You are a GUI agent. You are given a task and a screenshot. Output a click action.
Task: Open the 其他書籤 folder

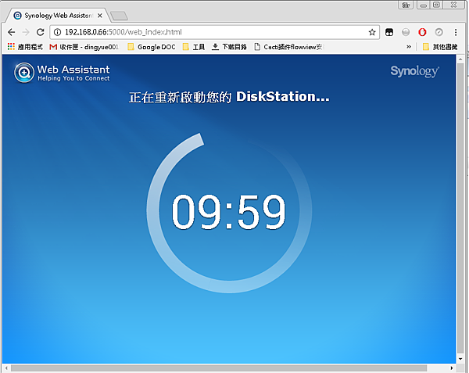tap(440, 47)
